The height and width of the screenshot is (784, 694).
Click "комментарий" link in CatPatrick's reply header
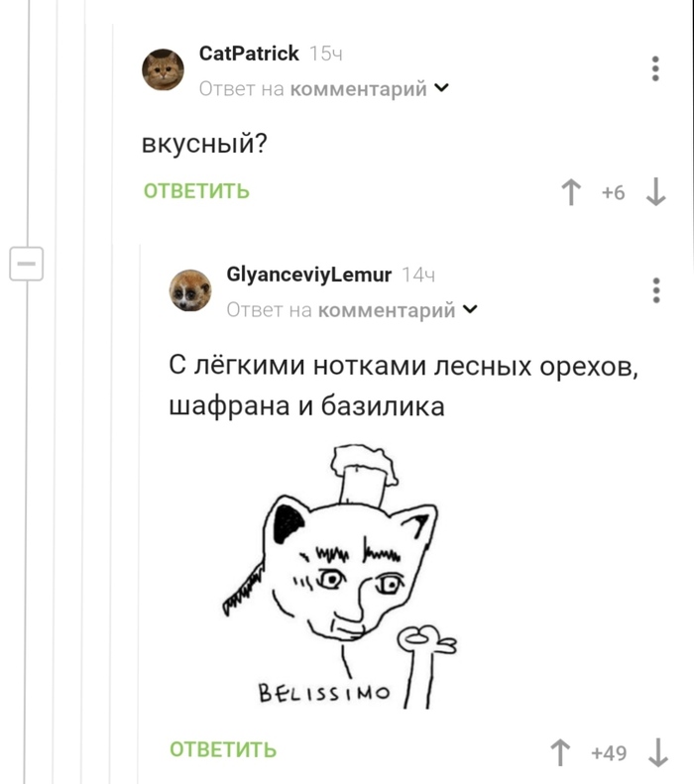[359, 89]
